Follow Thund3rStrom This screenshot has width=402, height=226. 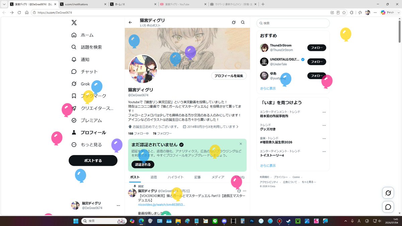coord(317,48)
